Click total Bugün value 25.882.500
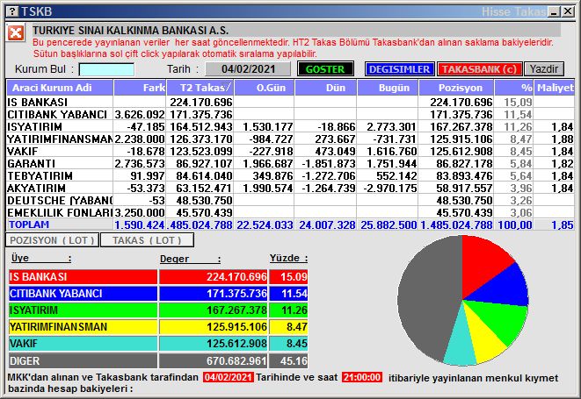The image size is (581, 399). coord(389,224)
